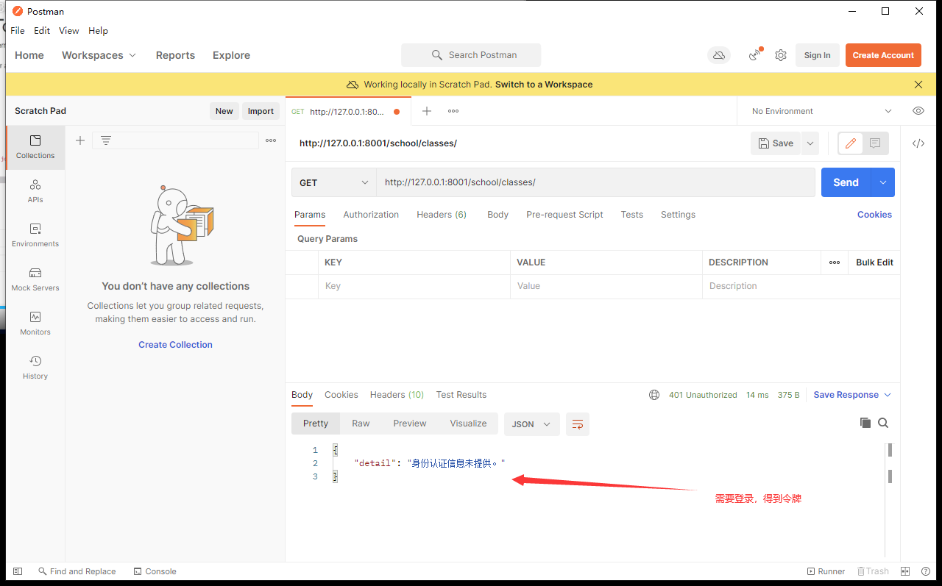The height and width of the screenshot is (586, 942).
Task: Switch to the Authorization tab
Action: 371,215
